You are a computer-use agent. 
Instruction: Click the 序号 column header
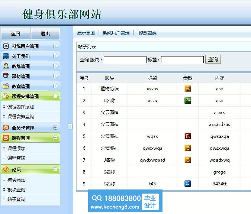coord(84,78)
